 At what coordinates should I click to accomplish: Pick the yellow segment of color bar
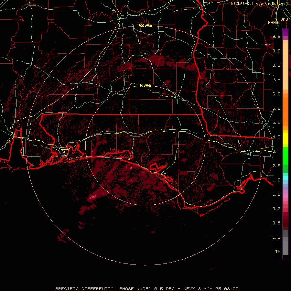[x=286, y=138]
